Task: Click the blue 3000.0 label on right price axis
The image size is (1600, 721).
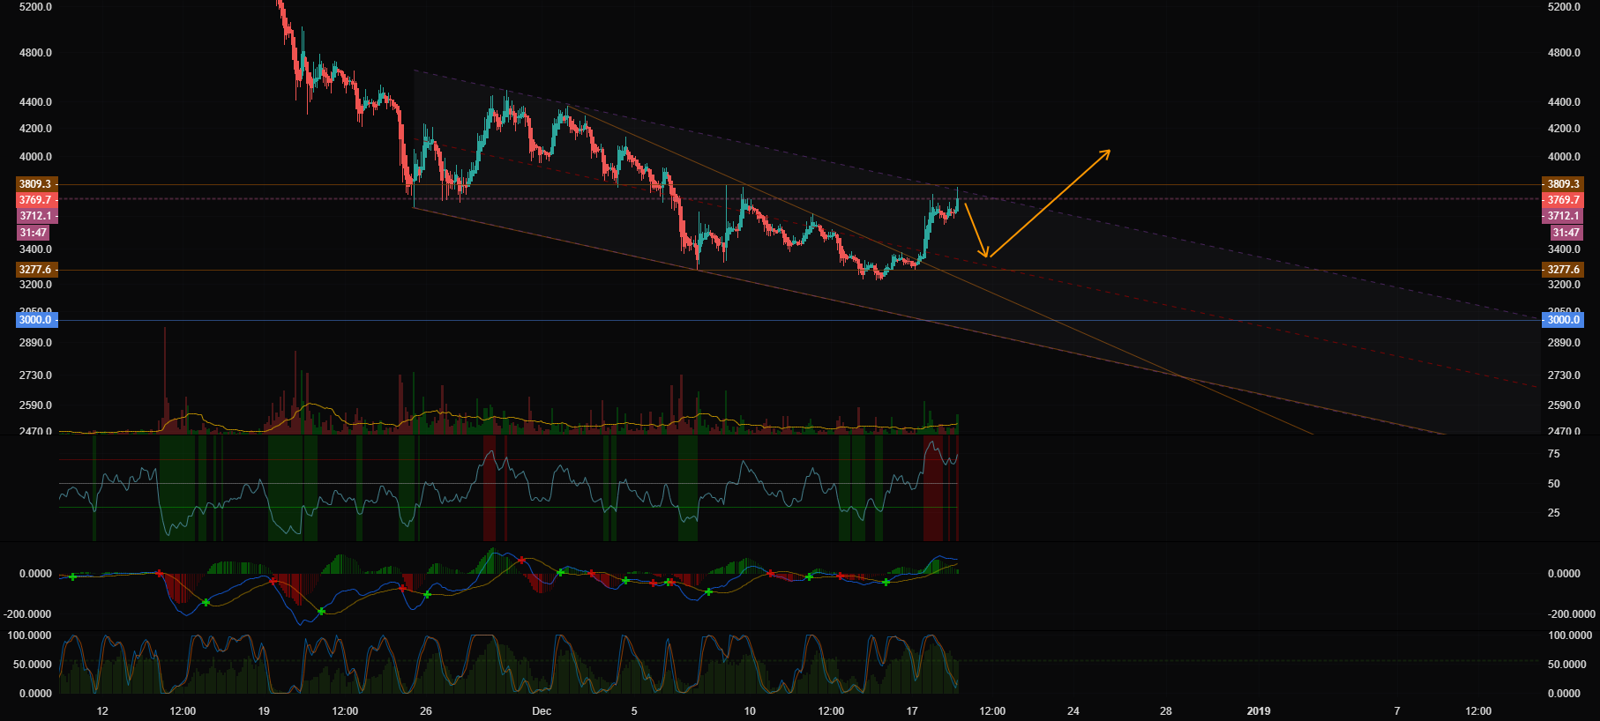Action: point(1563,320)
